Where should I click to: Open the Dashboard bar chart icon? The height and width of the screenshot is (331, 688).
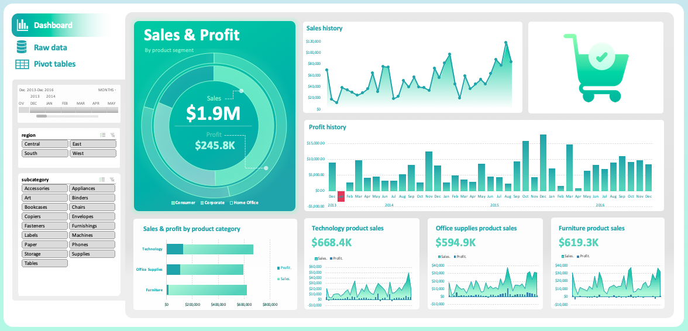[22, 25]
